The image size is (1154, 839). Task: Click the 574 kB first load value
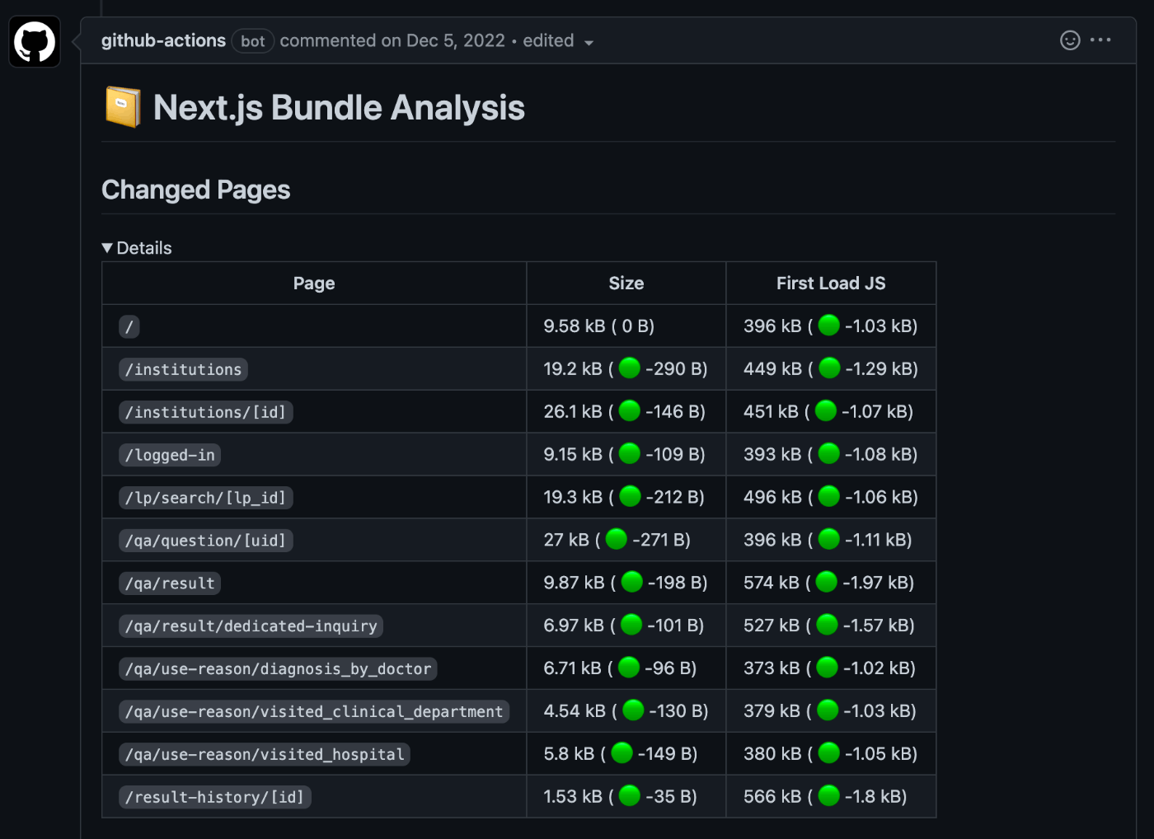click(771, 584)
